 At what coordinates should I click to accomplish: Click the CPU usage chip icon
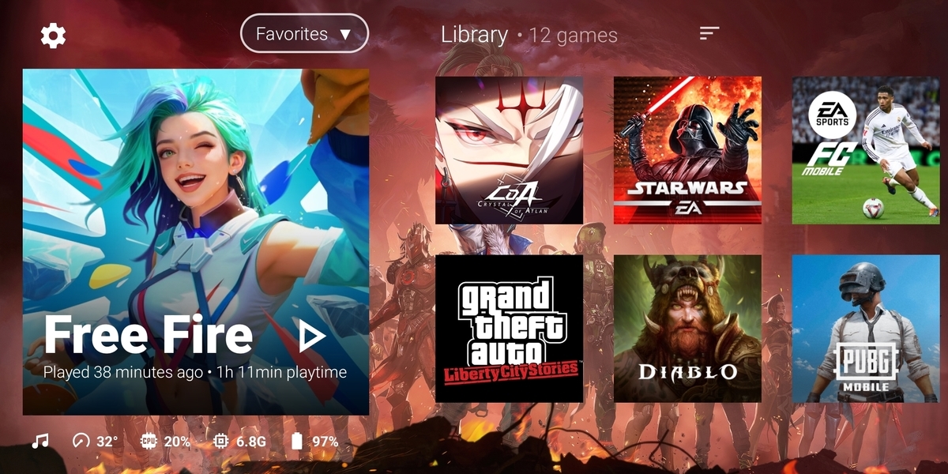pos(149,441)
